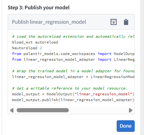
Task: Click the blue Done button
Action: click(x=126, y=126)
